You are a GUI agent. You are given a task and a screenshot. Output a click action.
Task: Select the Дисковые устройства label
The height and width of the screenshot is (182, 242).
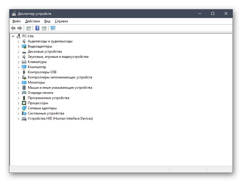click(x=45, y=52)
